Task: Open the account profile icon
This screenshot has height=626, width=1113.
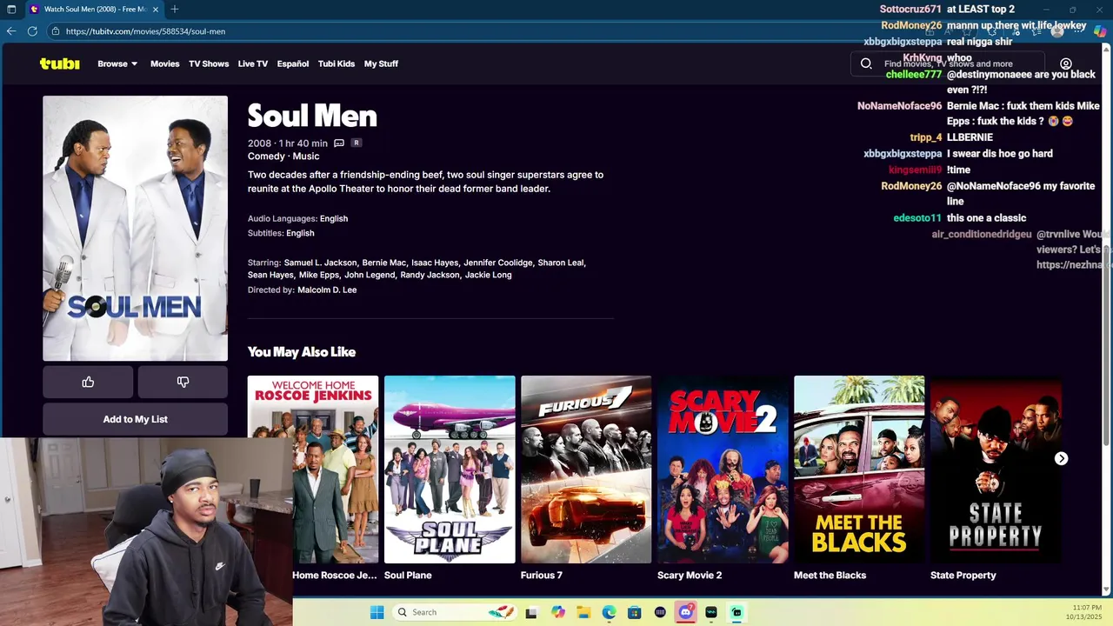Action: 1066,63
